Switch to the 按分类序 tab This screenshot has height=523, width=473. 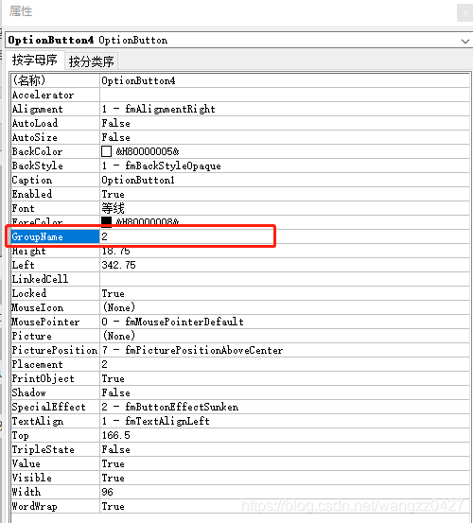pos(92,61)
